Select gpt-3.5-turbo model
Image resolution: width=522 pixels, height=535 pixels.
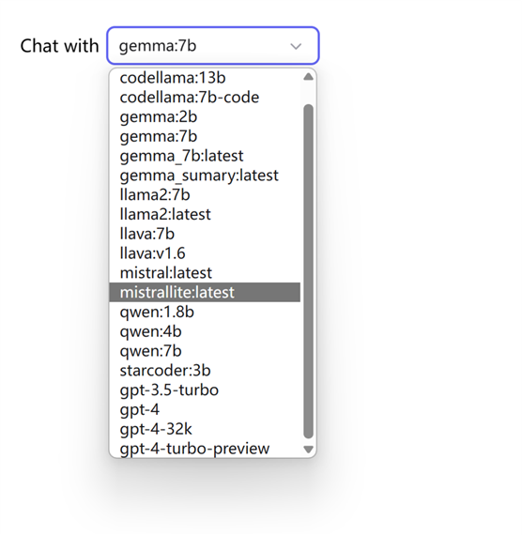(x=205, y=390)
